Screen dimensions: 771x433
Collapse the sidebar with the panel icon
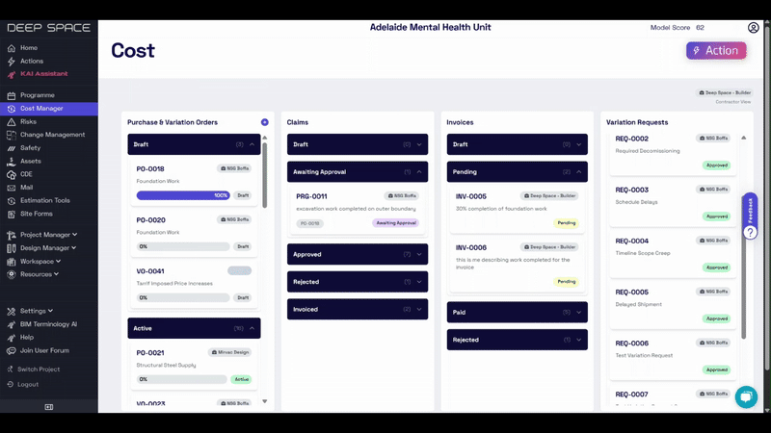coord(49,407)
